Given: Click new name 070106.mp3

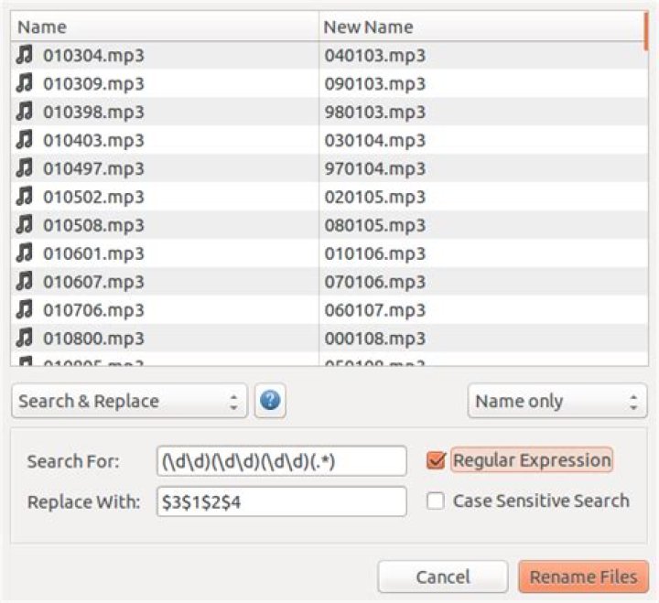Looking at the screenshot, I should (x=375, y=282).
